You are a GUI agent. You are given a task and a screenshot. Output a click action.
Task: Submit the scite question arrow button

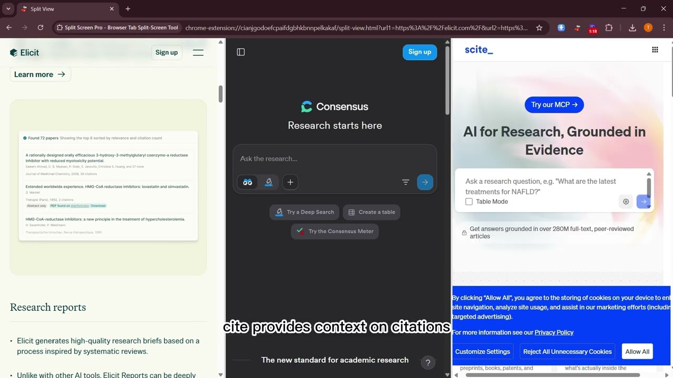pos(643,202)
